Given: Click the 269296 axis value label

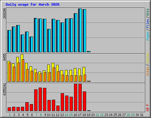Looking at the screenshot, I should pos(4,13).
